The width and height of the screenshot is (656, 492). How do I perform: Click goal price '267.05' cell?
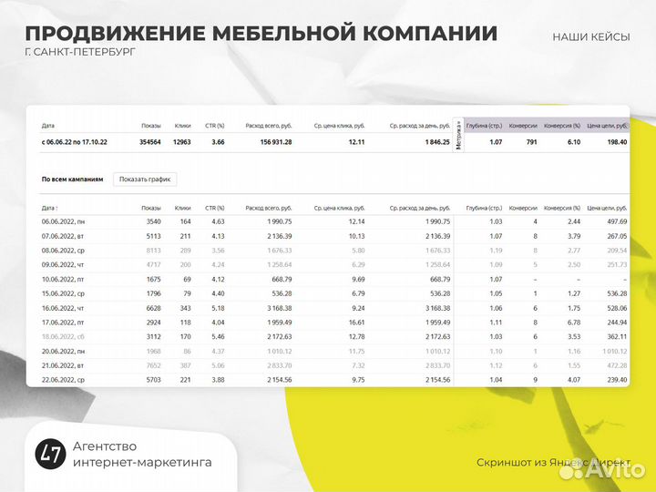(x=617, y=236)
